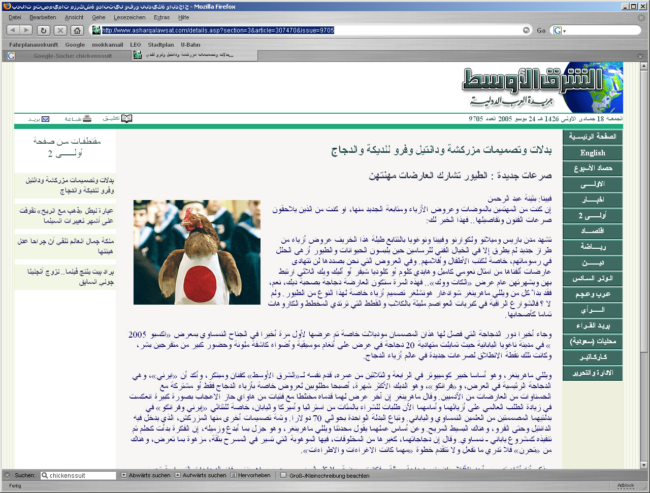This screenshot has width=650, height=493.
Task: Open the ريــاضة sports sidebar section
Action: pyautogui.click(x=593, y=247)
